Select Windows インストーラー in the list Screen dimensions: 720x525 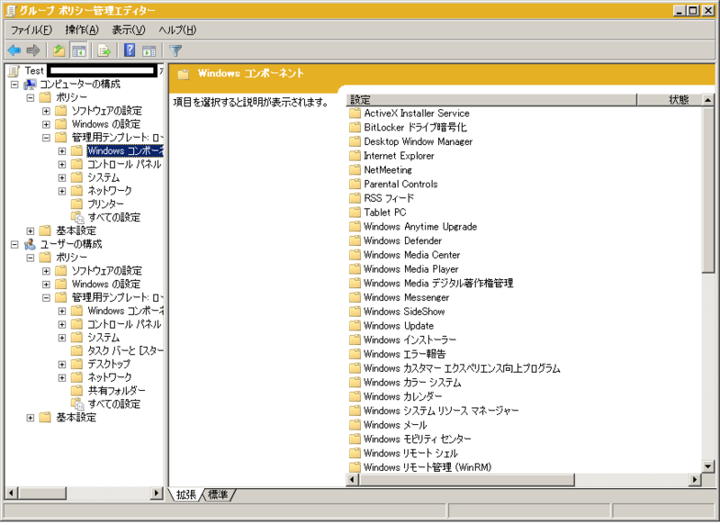(410, 339)
